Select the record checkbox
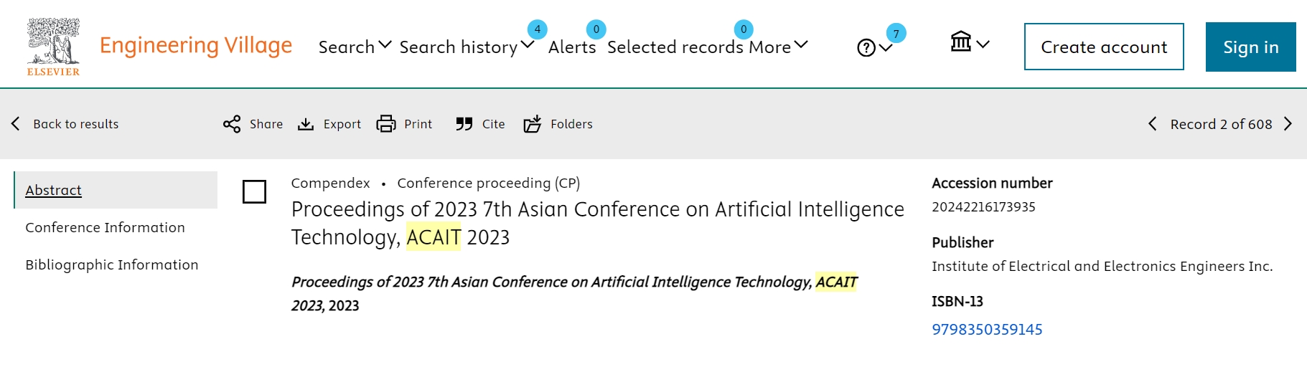This screenshot has height=372, width=1307. tap(255, 191)
